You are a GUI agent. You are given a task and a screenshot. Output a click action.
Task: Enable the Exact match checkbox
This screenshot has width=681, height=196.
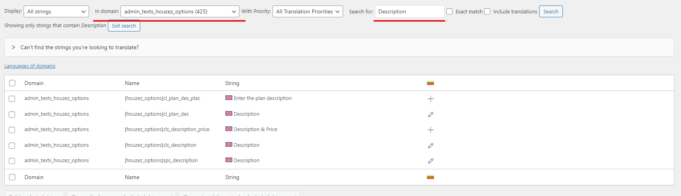coord(449,11)
